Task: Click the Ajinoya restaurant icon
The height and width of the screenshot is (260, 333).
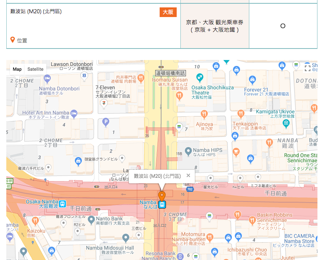Action: 204,114
